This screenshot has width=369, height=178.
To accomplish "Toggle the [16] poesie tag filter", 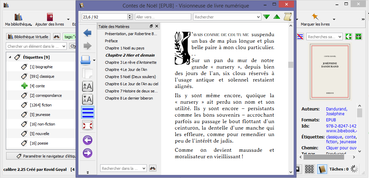I will (x=40, y=143).
